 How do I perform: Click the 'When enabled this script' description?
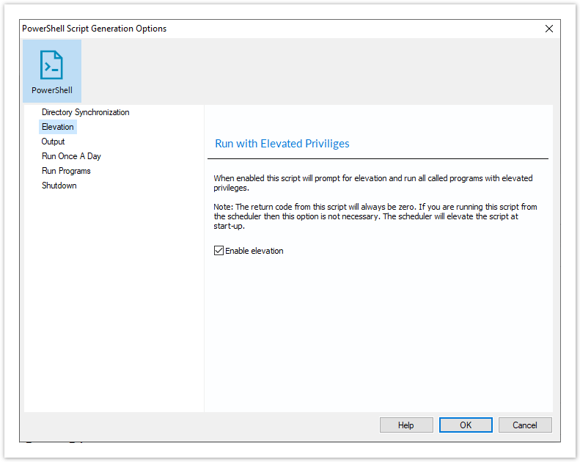click(372, 183)
